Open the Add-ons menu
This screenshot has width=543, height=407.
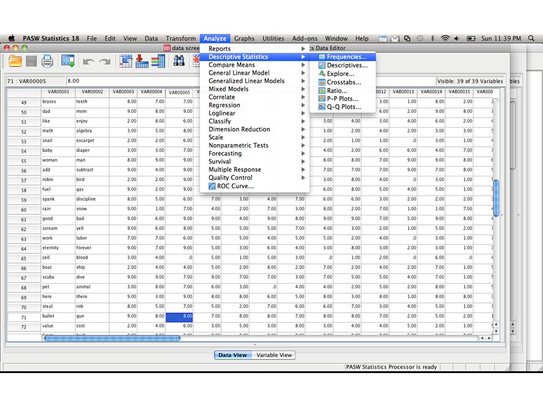(305, 38)
